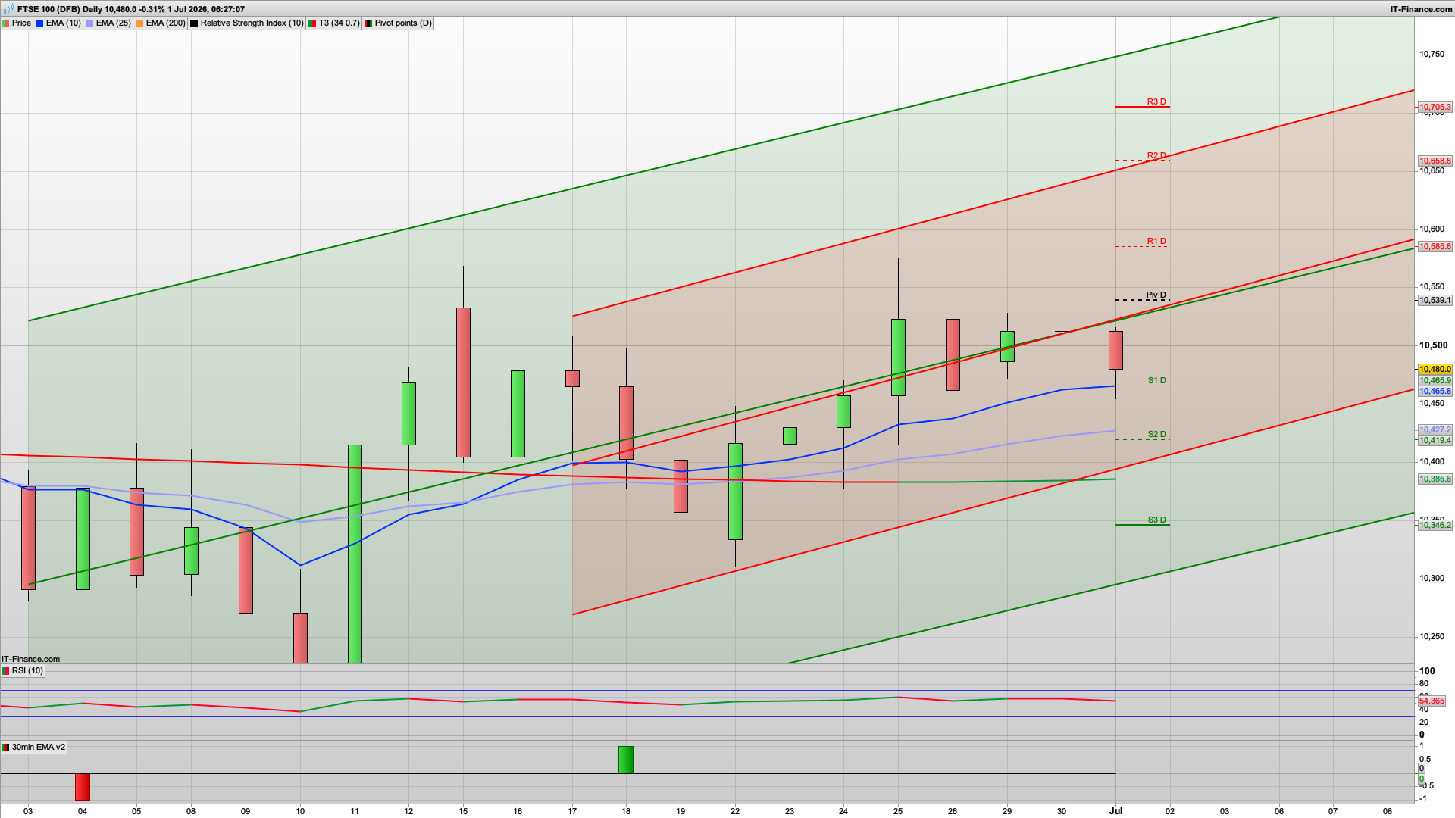
Task: Select the Piv D pivot label
Action: point(1156,295)
